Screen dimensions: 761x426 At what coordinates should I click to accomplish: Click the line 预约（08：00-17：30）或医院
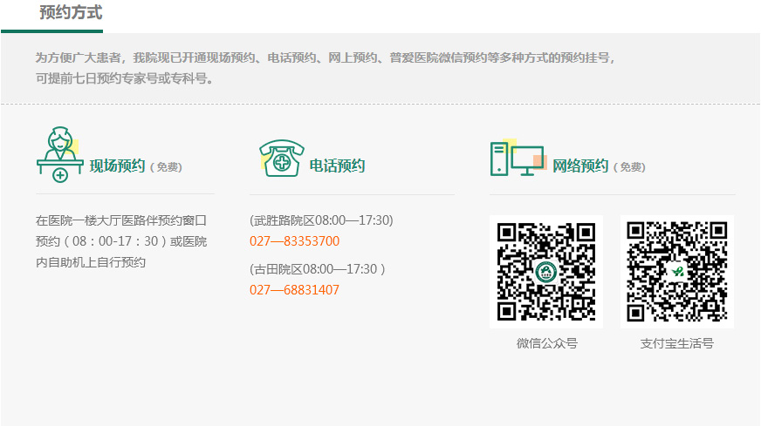point(121,241)
